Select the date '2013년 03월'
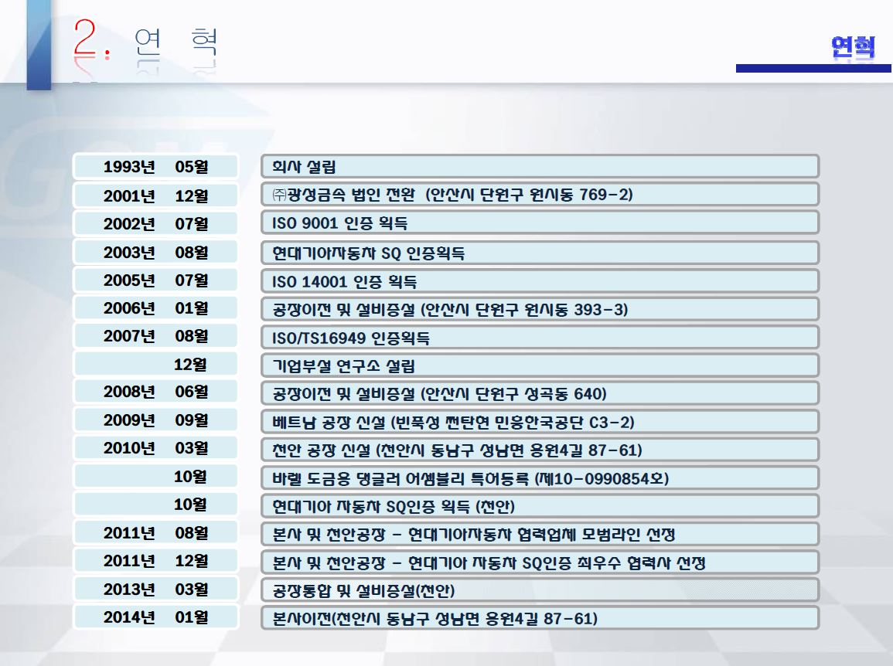The width and height of the screenshot is (893, 666). 155,590
